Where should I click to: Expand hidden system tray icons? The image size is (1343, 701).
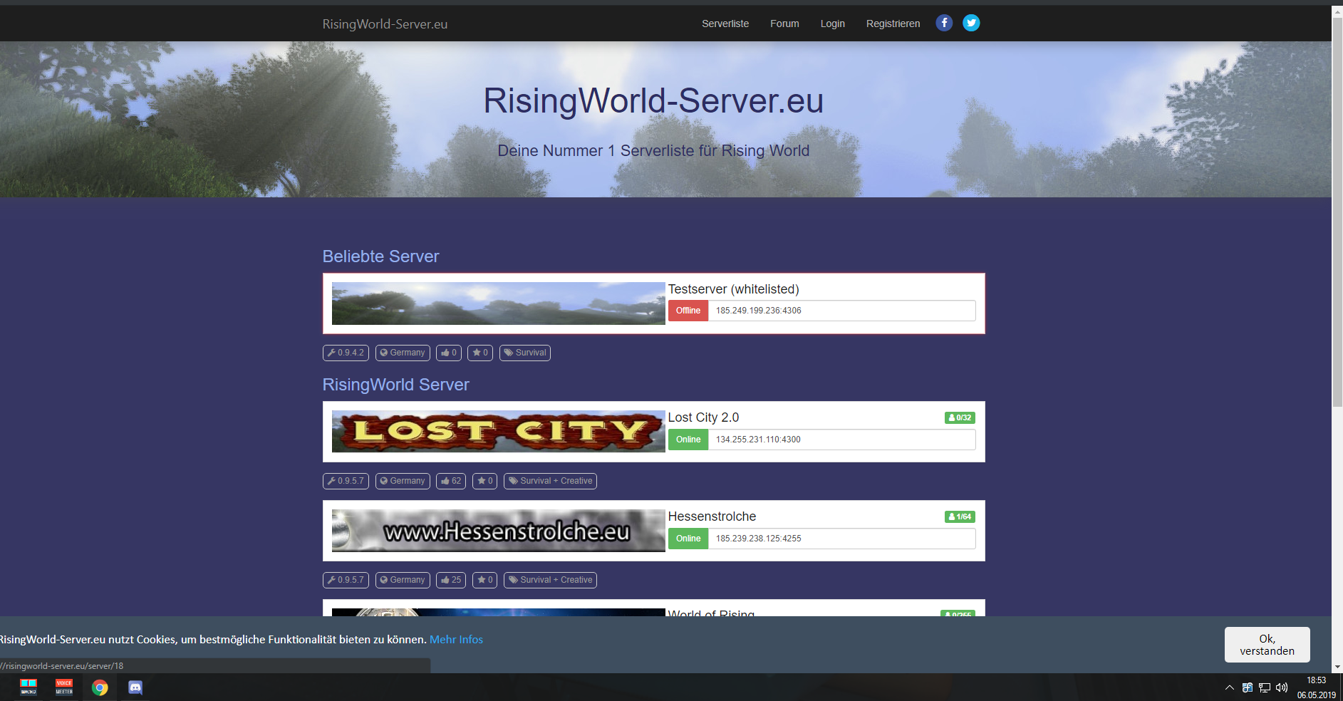click(1229, 687)
